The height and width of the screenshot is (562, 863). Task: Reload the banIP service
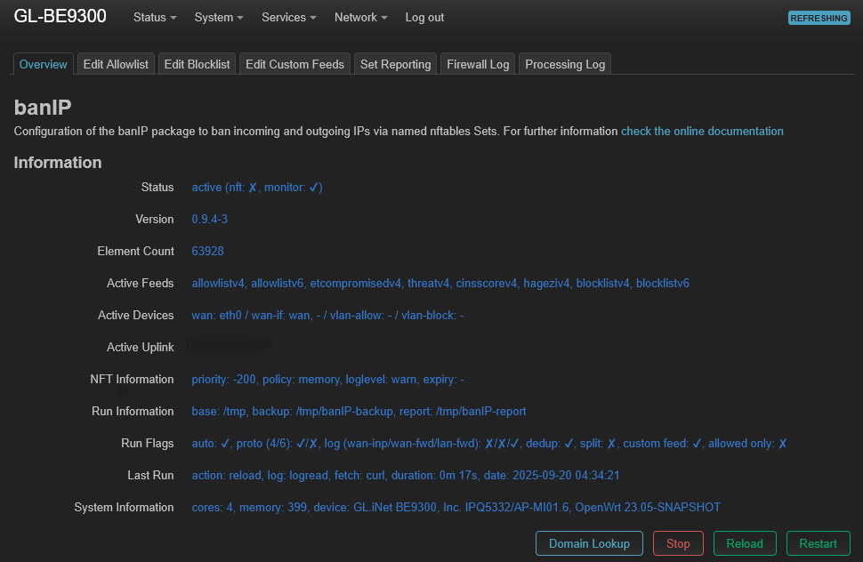click(x=744, y=543)
